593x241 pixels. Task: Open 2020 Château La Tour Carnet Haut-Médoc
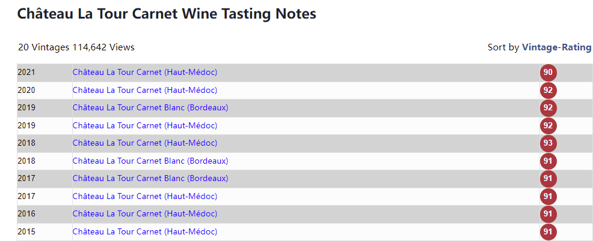pos(145,90)
